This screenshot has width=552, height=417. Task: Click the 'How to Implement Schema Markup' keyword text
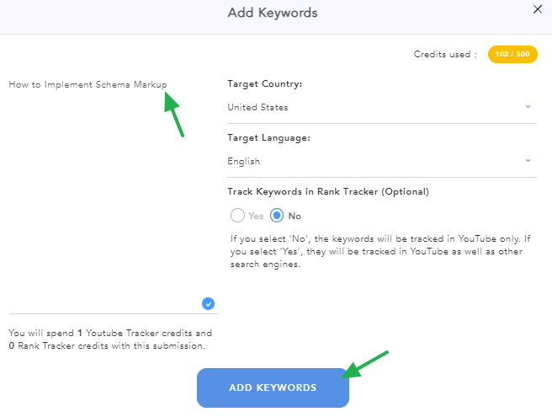88,84
